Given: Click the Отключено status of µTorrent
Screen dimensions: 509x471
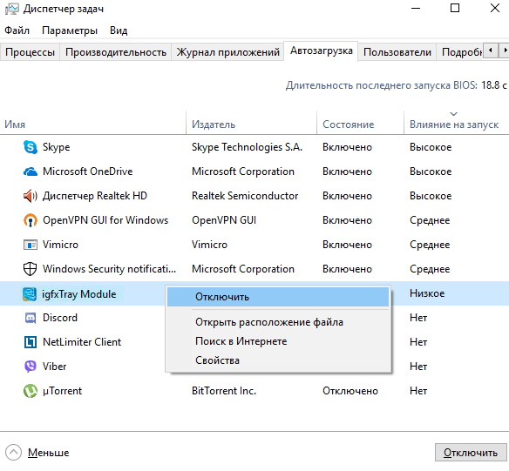Looking at the screenshot, I should [x=350, y=391].
